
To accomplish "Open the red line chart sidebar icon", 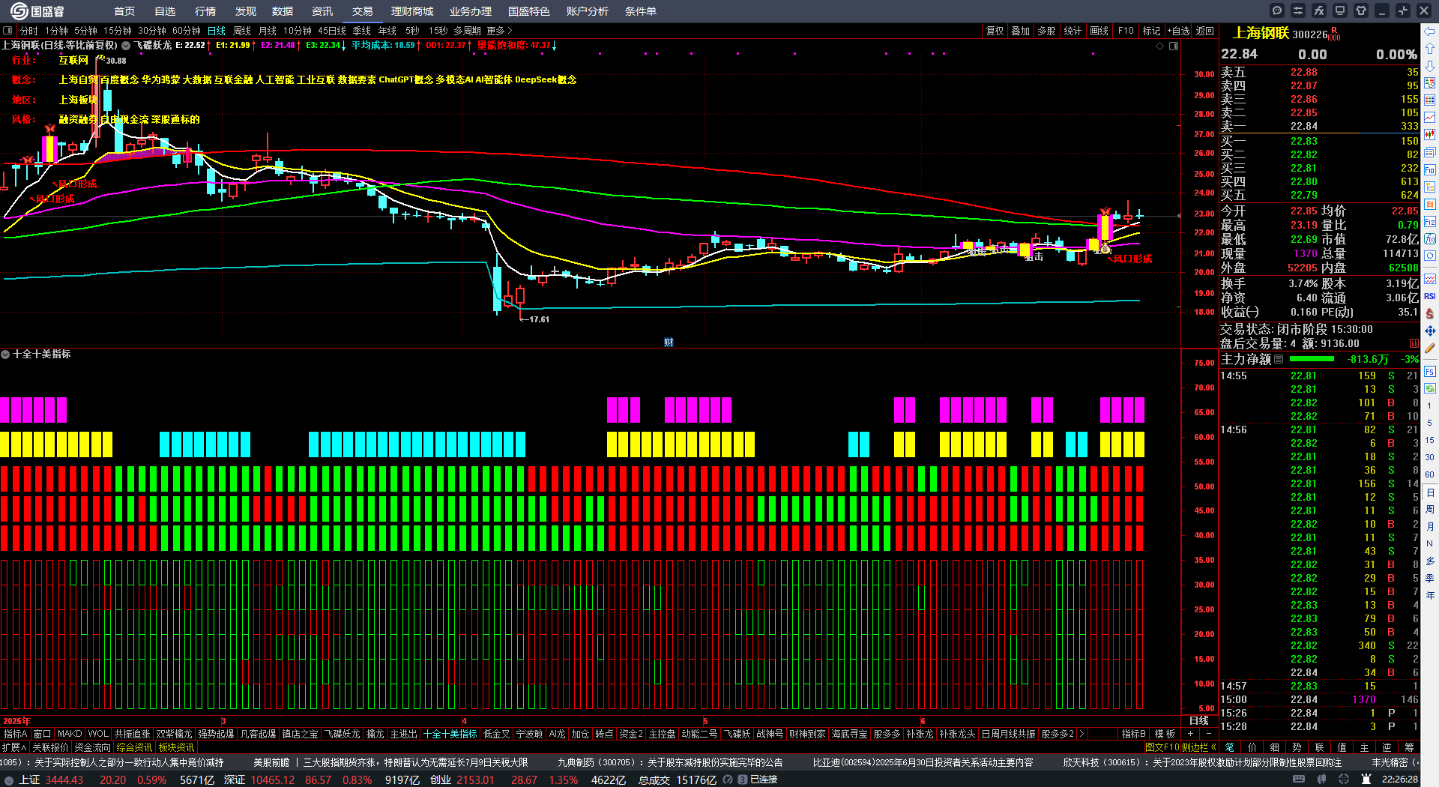I will click(1430, 118).
